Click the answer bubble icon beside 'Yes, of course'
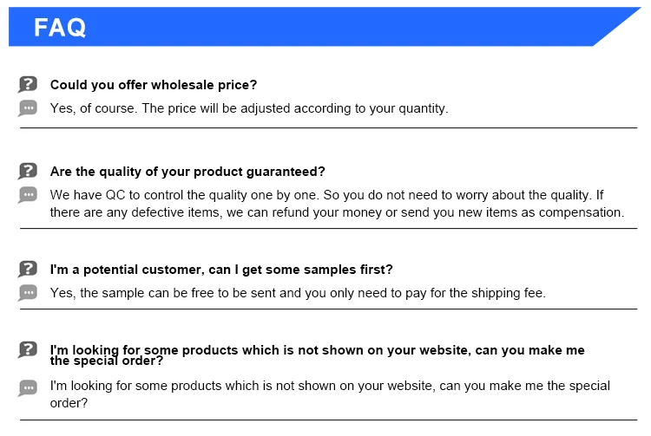The height and width of the screenshot is (436, 651). click(x=28, y=108)
